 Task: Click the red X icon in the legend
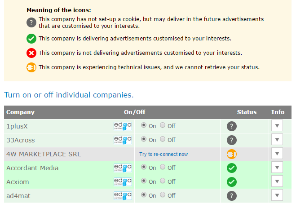31,53
